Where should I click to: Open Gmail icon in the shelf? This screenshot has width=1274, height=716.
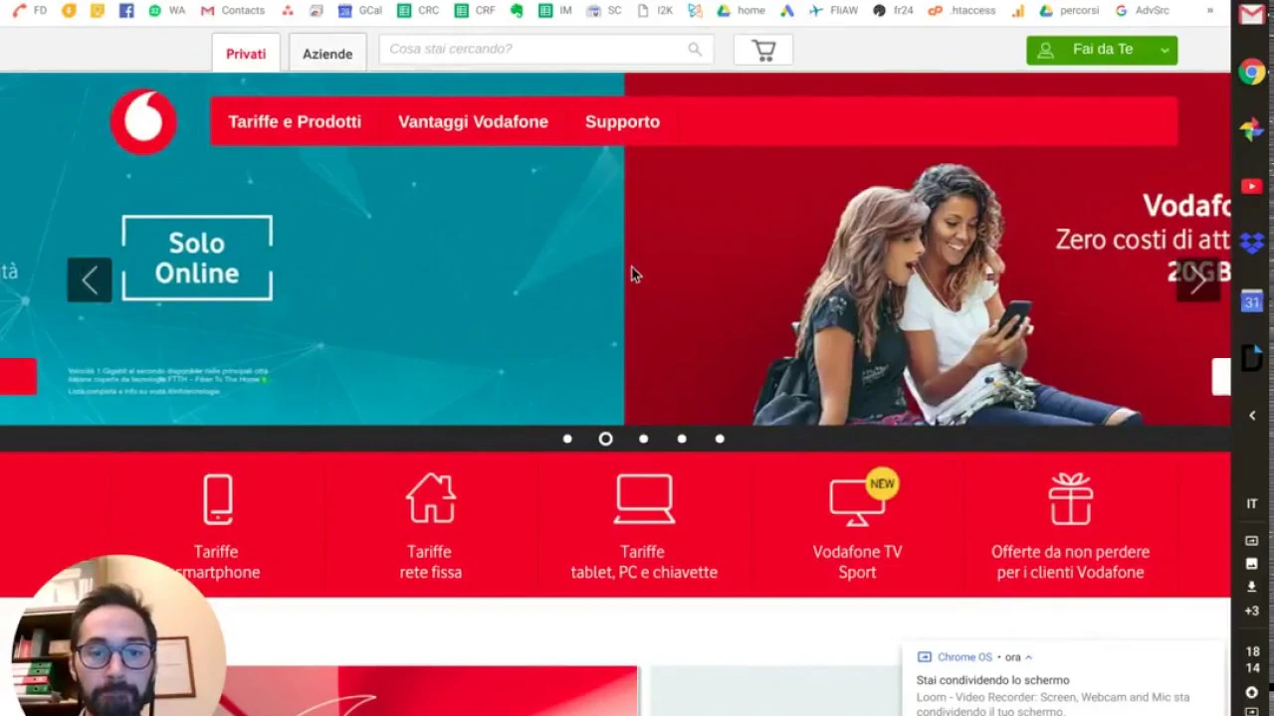coord(1252,15)
